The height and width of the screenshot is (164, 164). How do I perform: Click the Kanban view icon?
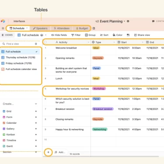(x=4, y=135)
